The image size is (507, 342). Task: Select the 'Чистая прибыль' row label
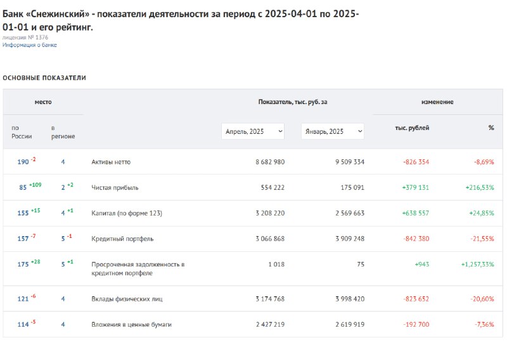click(x=115, y=188)
